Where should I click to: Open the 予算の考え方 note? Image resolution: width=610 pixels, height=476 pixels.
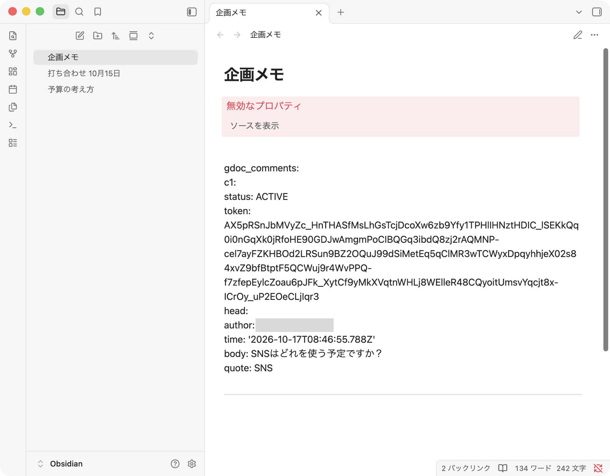pyautogui.click(x=115, y=89)
